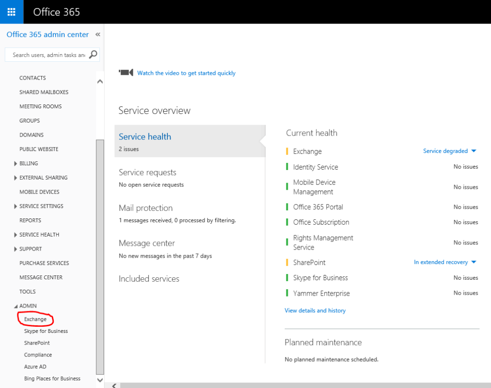Viewport: 491px width, 388px height.
Task: Open SharePoint admin under Admin
Action: point(37,343)
